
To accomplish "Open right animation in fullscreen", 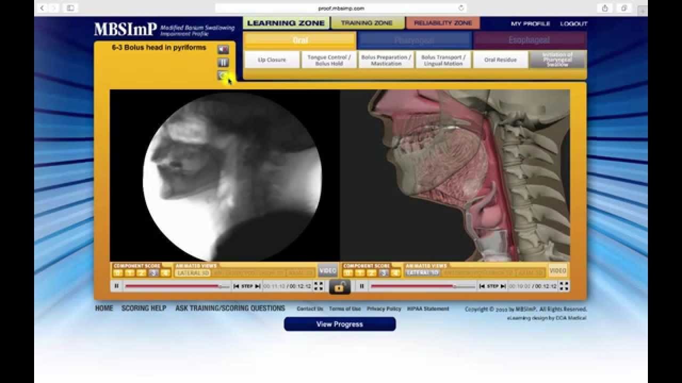I will [x=564, y=286].
